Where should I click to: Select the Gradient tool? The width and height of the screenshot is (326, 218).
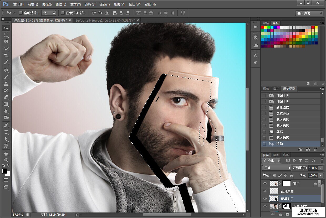[x=6, y=104]
